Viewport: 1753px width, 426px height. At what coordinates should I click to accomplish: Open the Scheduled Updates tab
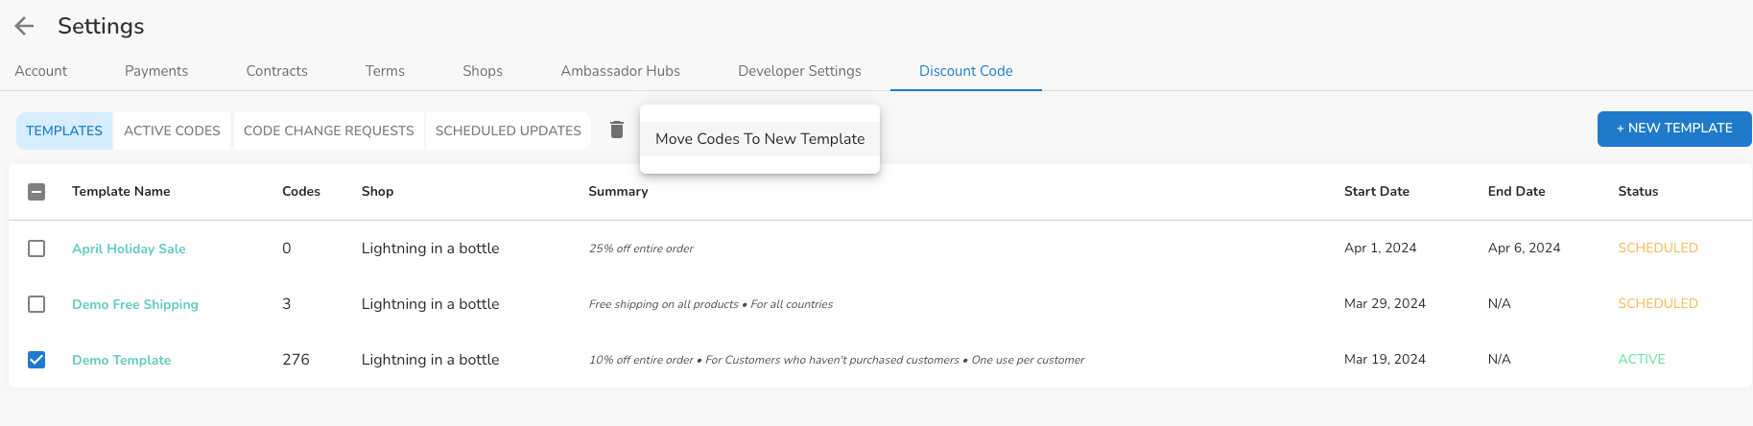(508, 130)
